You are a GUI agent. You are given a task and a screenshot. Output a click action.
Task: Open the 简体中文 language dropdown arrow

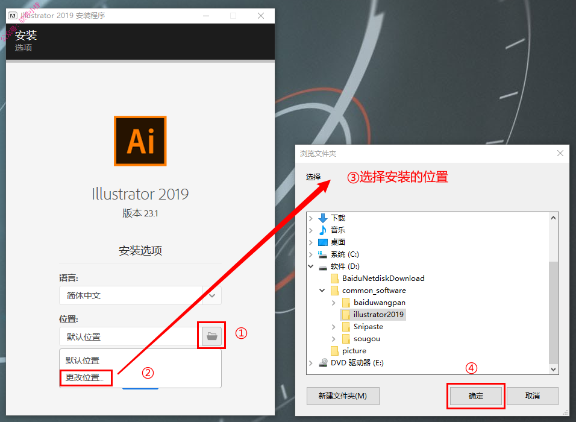(212, 295)
